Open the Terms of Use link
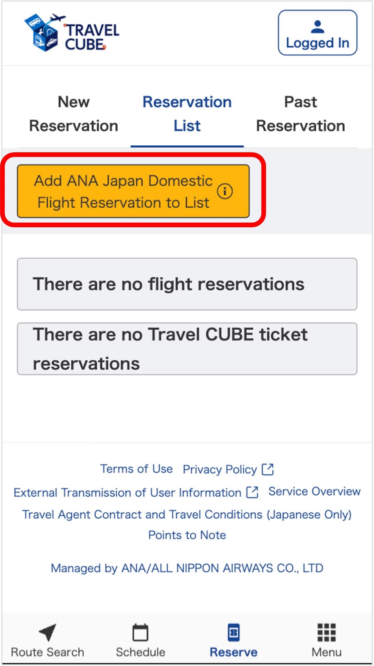The height and width of the screenshot is (666, 374). [136, 469]
